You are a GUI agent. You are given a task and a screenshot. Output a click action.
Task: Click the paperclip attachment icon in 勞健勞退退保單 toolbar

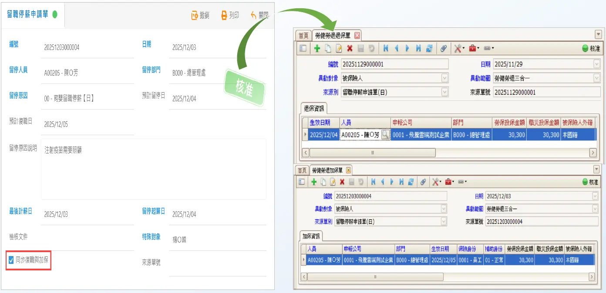[x=444, y=49]
